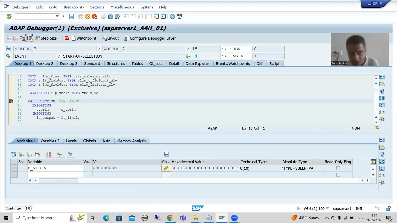Click the navigate-to-source icon beside START-OF-SELECTION
This screenshot has width=397, height=223.
pyautogui.click(x=188, y=56)
